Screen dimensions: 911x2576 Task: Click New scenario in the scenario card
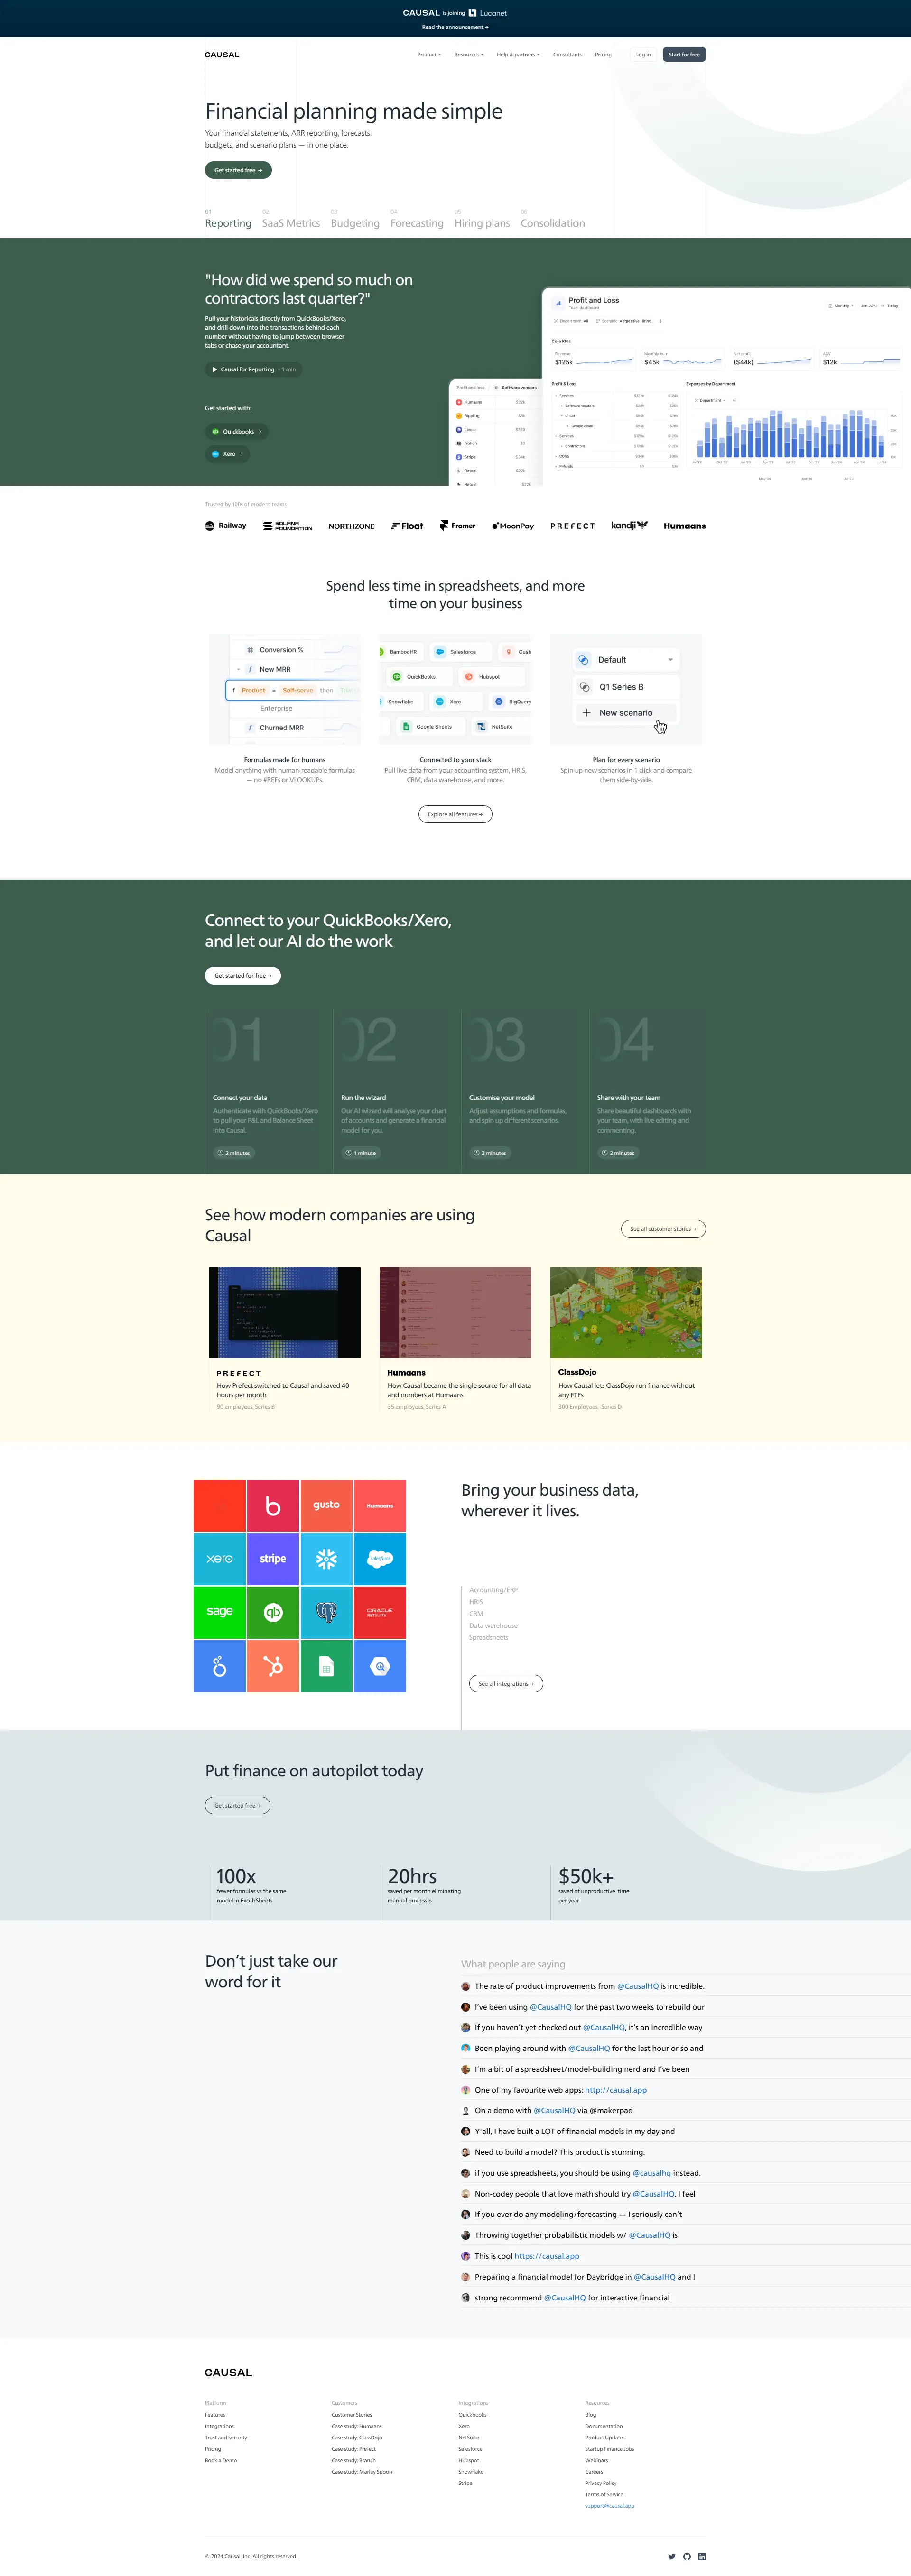tap(626, 713)
